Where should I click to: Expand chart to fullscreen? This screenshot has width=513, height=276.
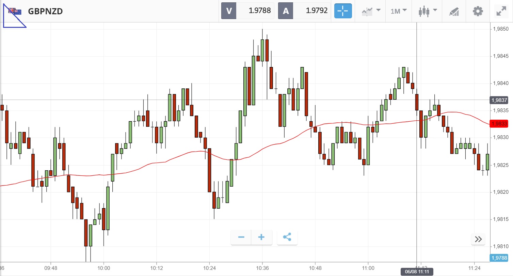point(501,11)
